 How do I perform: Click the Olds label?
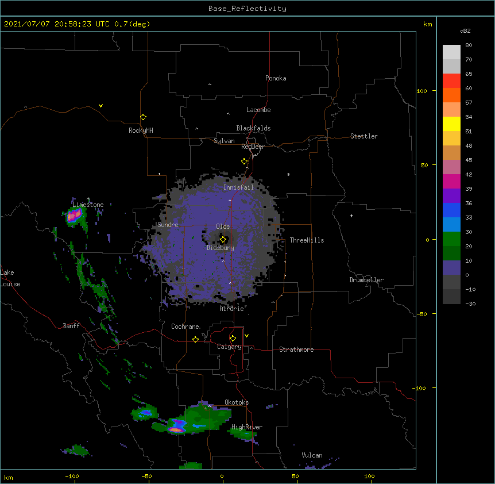[x=223, y=226]
